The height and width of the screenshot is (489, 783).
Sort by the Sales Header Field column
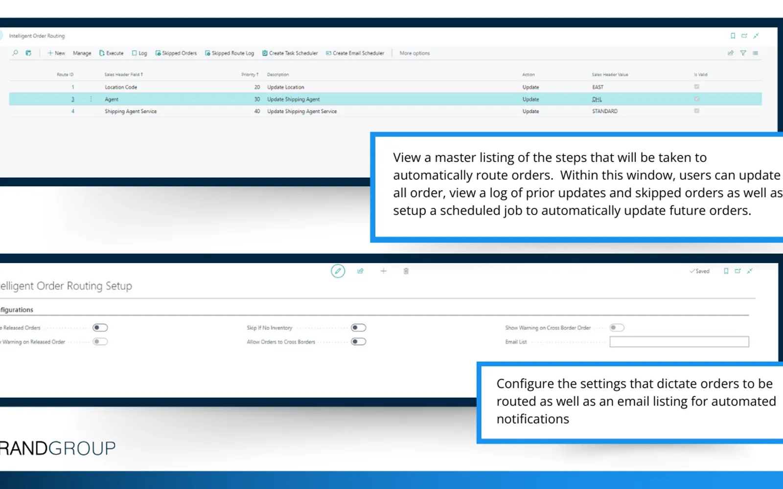[x=123, y=74]
